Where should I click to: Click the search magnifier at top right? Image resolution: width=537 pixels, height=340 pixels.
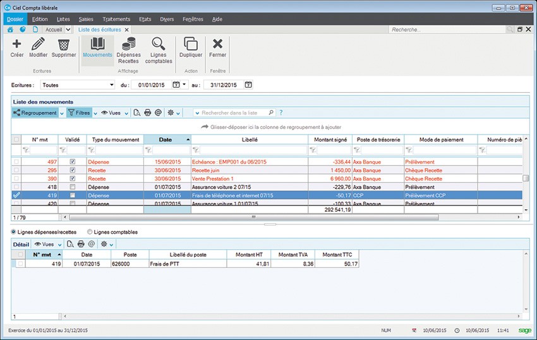[510, 30]
